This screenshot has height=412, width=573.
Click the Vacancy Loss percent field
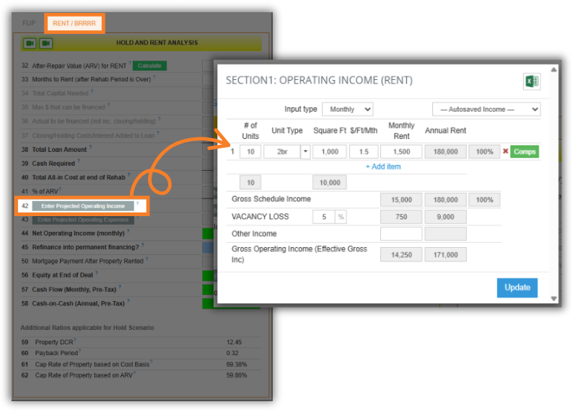(323, 217)
